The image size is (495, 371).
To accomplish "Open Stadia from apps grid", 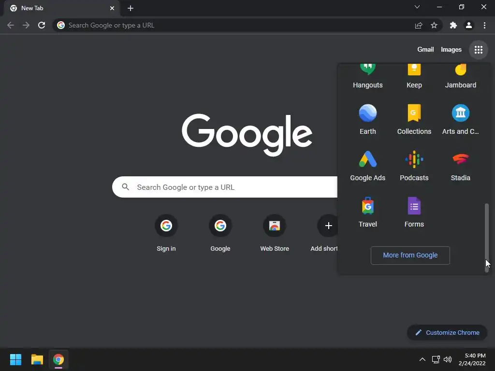I will click(460, 166).
